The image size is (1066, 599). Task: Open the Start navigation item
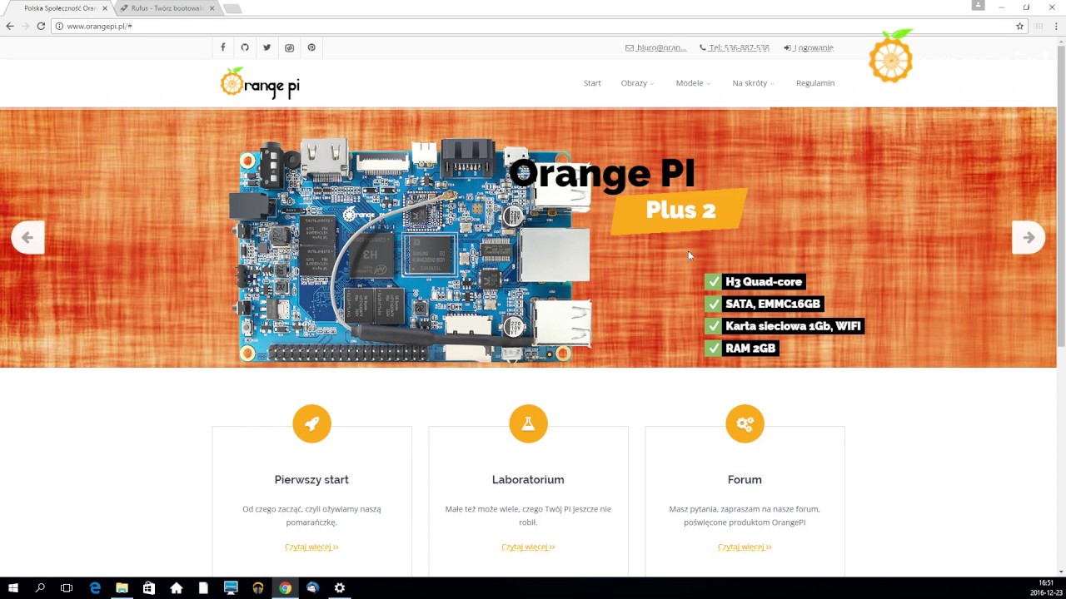(x=592, y=83)
